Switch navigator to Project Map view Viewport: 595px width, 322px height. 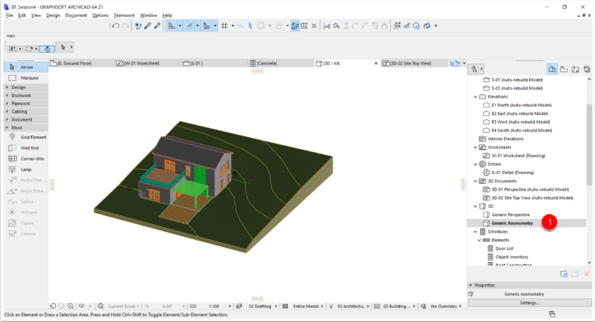(x=552, y=69)
